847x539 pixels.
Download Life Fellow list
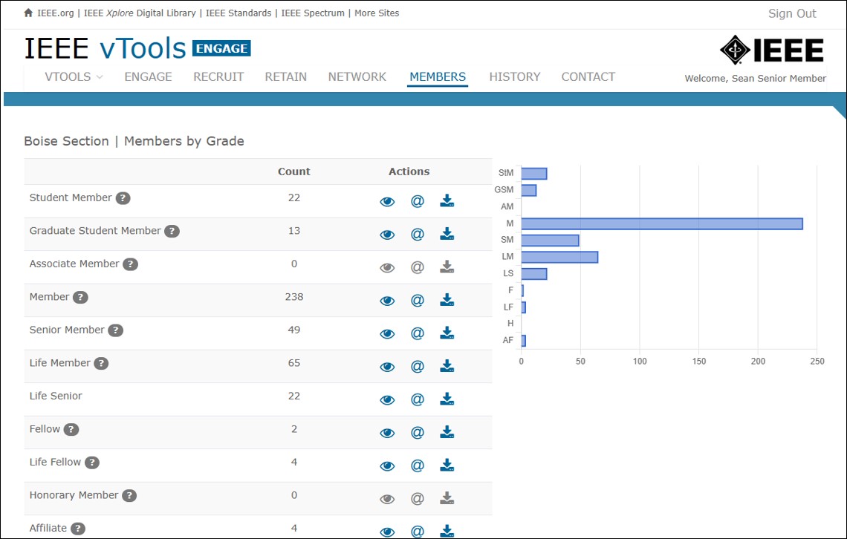click(x=447, y=465)
